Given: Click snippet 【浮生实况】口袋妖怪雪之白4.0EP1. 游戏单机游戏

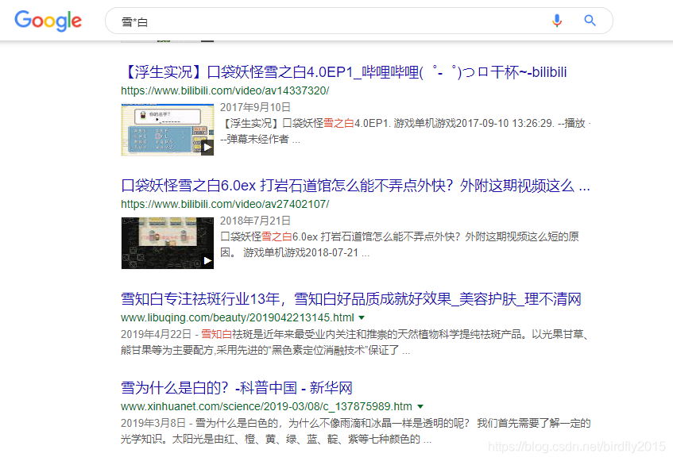Looking at the screenshot, I should (405, 131).
